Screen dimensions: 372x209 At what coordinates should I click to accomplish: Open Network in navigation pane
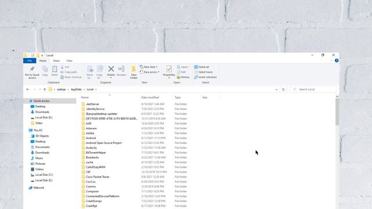(x=36, y=188)
